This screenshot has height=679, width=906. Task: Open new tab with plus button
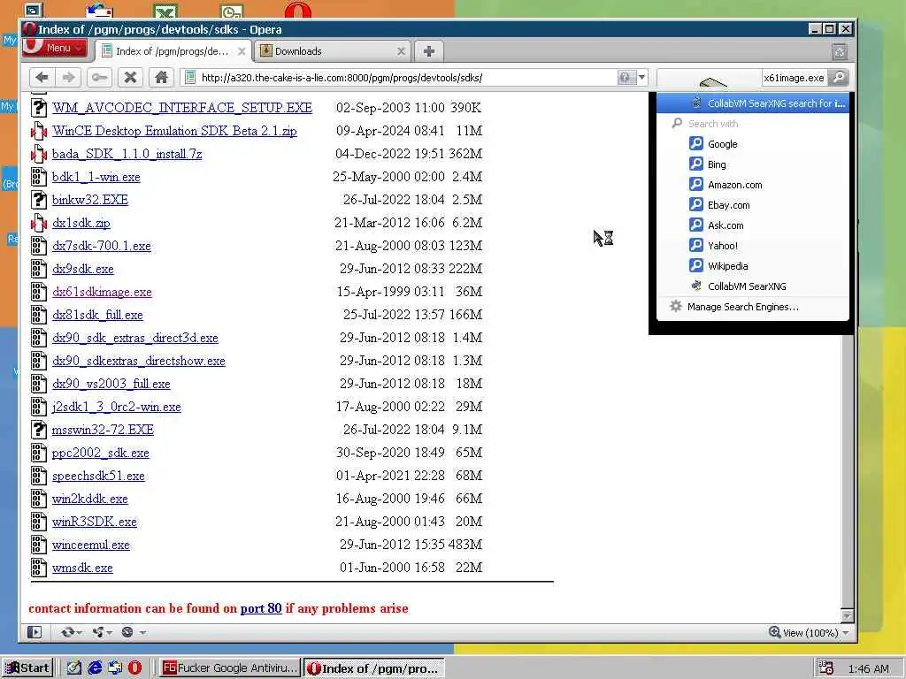coord(429,51)
